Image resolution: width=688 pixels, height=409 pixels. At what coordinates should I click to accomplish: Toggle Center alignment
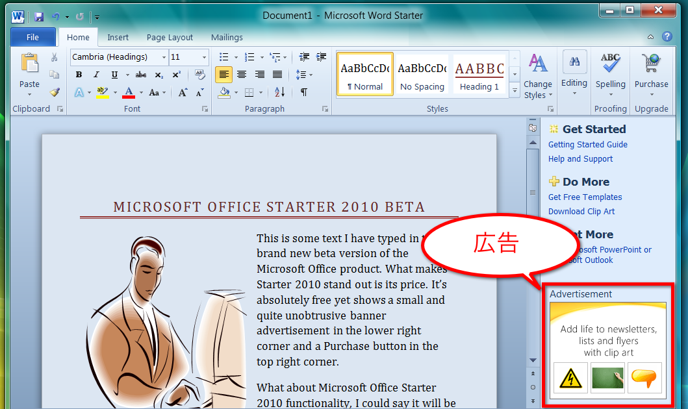tap(242, 75)
